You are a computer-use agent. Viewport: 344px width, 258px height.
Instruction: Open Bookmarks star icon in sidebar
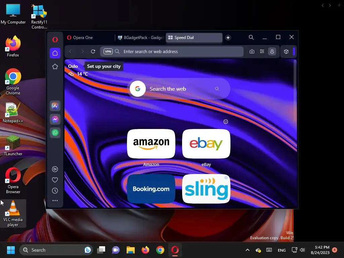55,67
